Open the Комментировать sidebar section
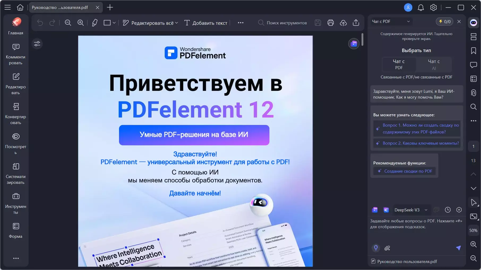This screenshot has height=270, width=481. tap(16, 54)
